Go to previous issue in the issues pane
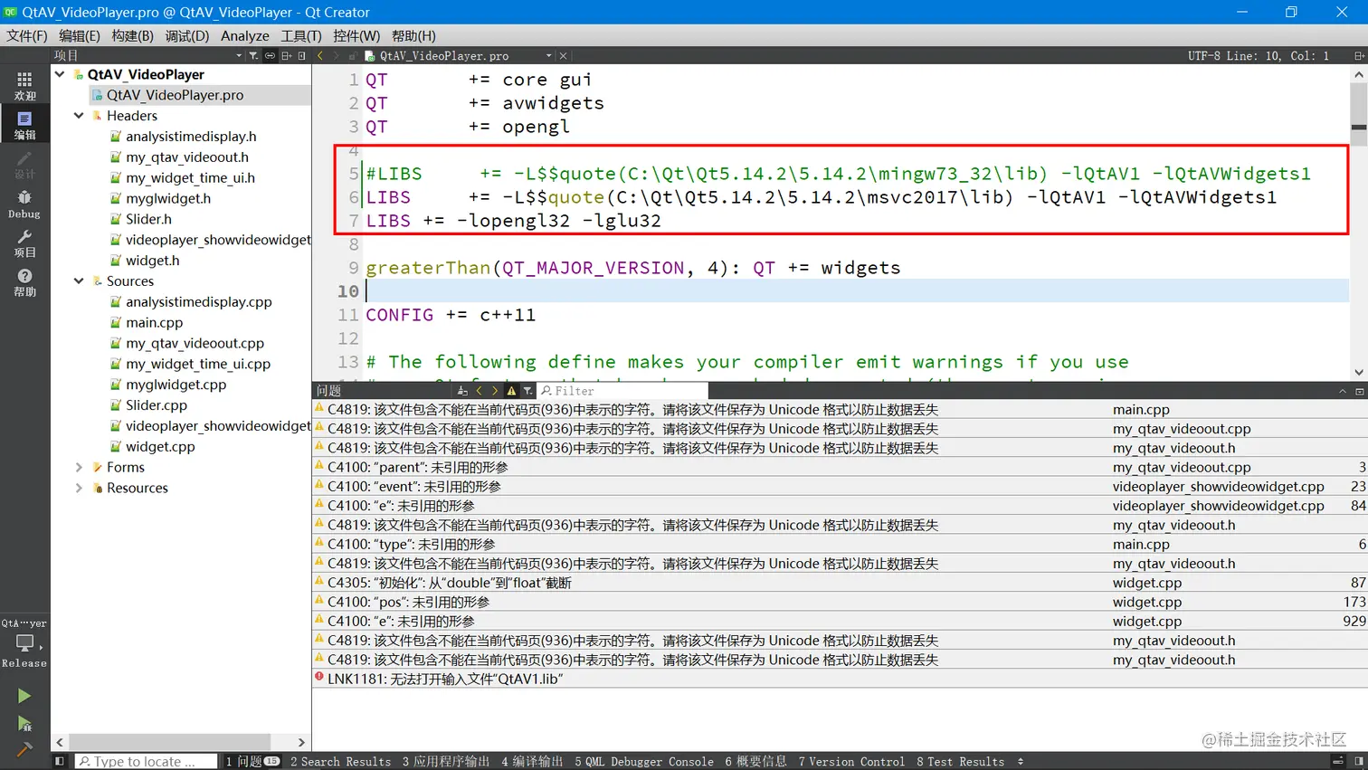The height and width of the screenshot is (770, 1368). [x=480, y=391]
